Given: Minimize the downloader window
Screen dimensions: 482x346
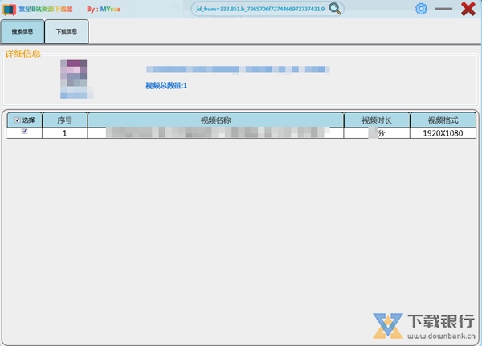Looking at the screenshot, I should pyautogui.click(x=443, y=9).
